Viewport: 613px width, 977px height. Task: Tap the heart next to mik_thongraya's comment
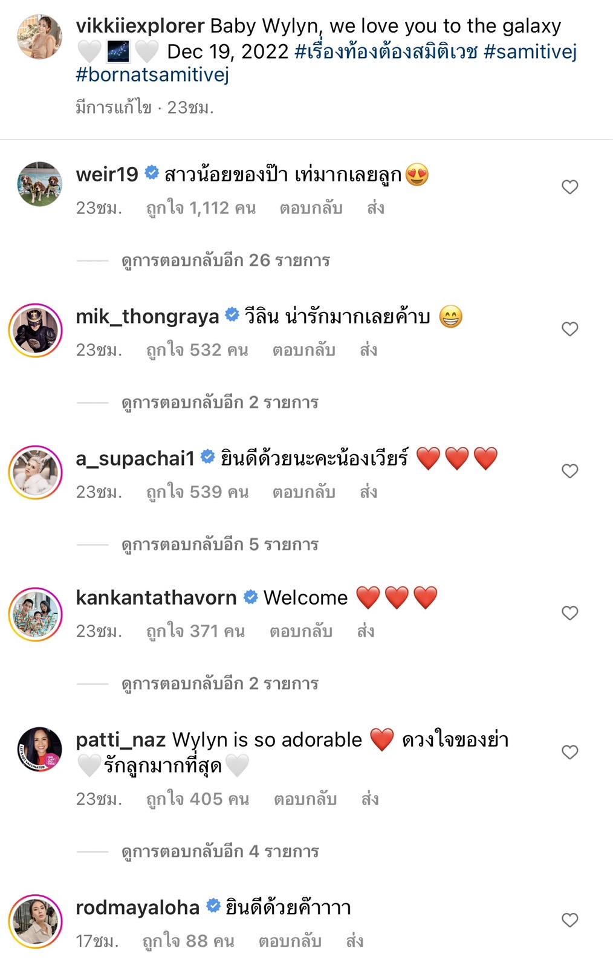coord(569,329)
